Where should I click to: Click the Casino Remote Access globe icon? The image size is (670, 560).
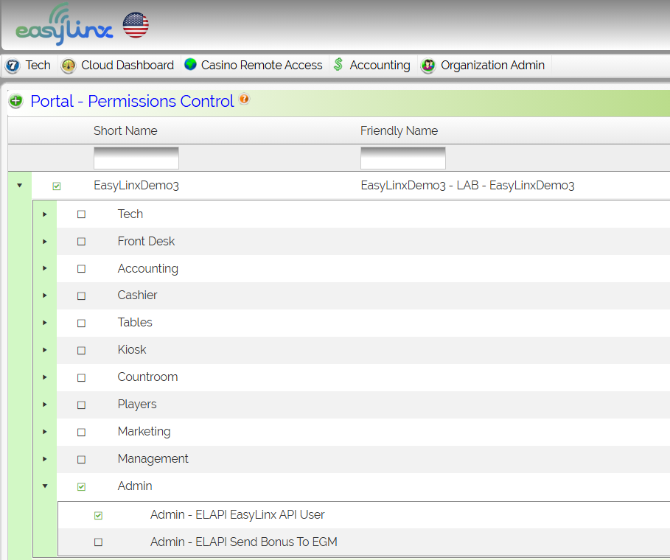pos(190,65)
